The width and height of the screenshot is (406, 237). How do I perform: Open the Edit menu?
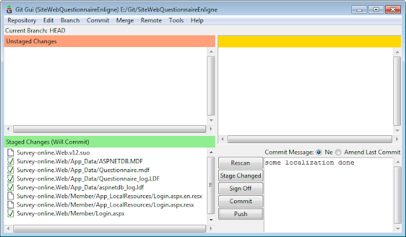(48, 20)
